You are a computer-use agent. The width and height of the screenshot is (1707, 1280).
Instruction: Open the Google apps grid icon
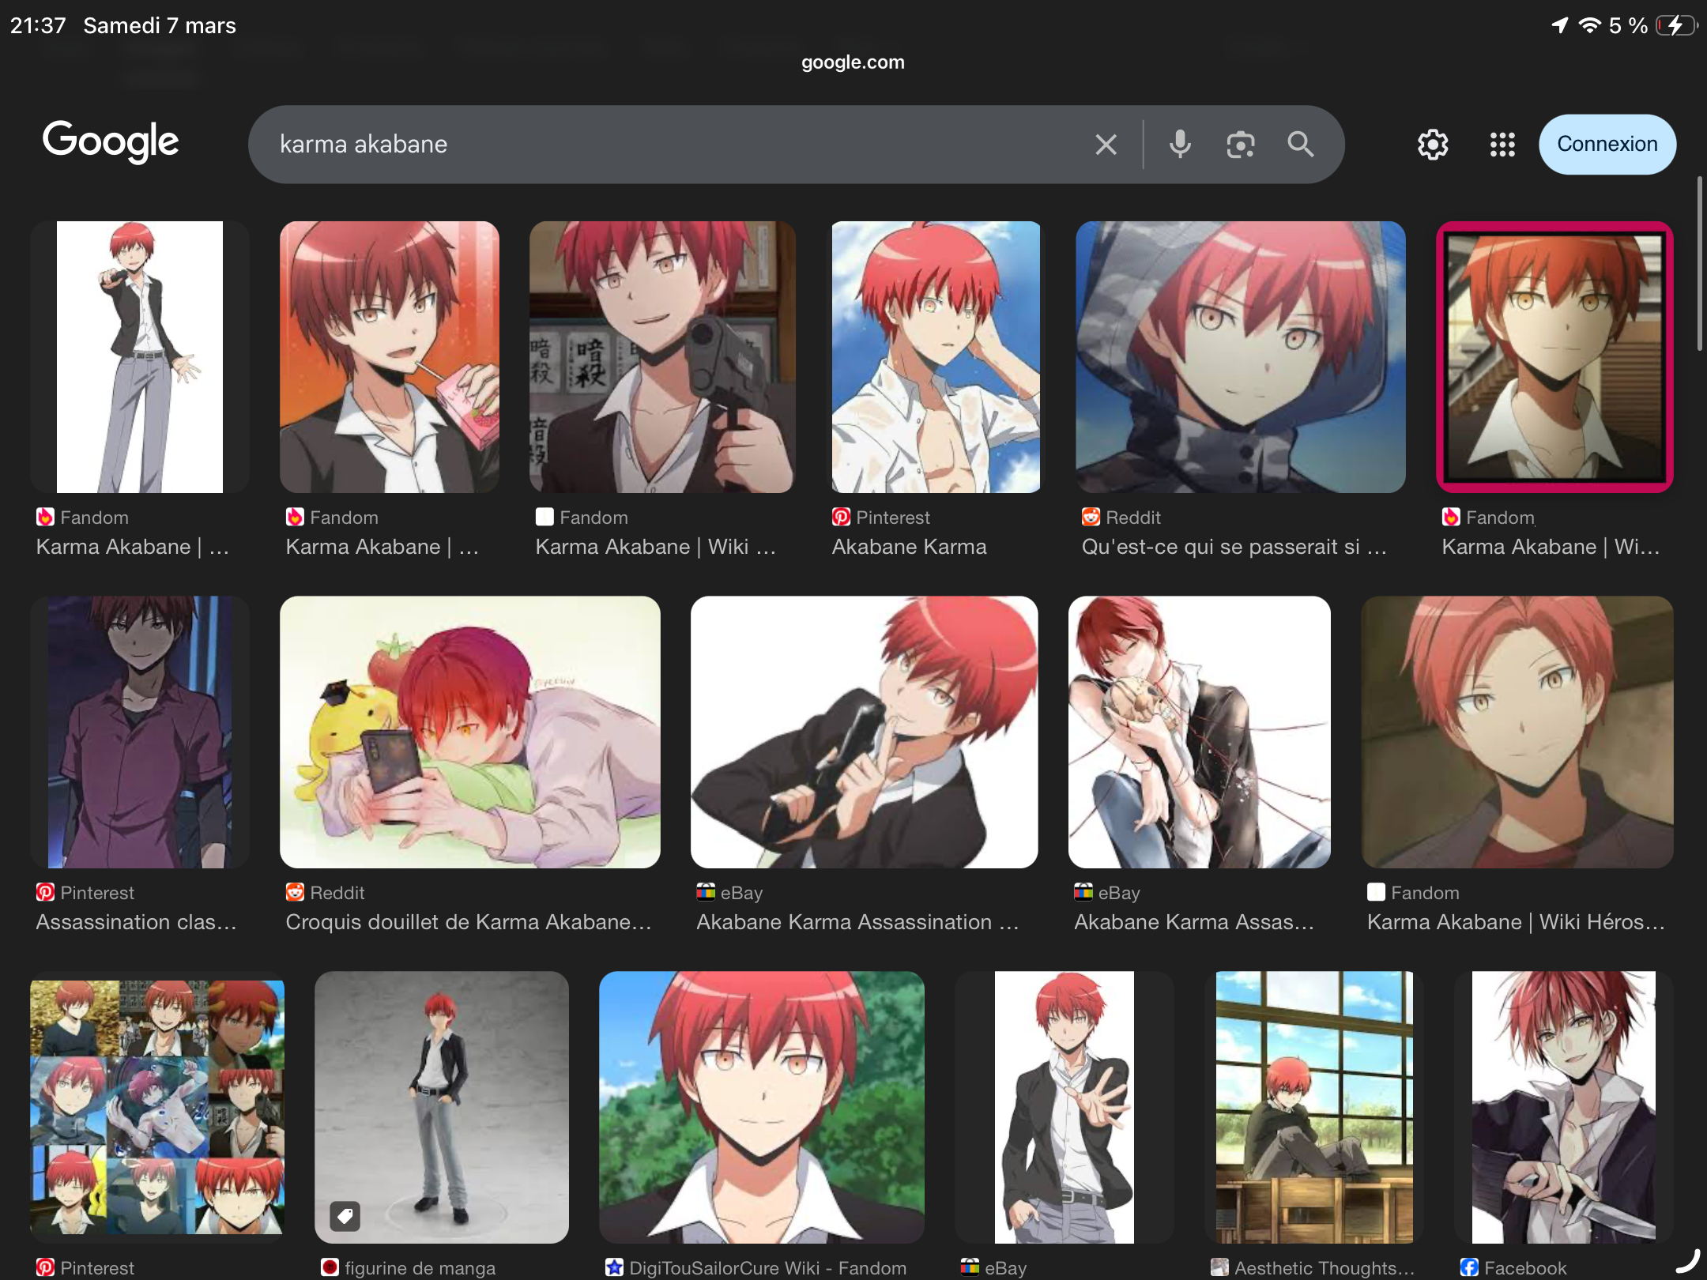(1502, 145)
